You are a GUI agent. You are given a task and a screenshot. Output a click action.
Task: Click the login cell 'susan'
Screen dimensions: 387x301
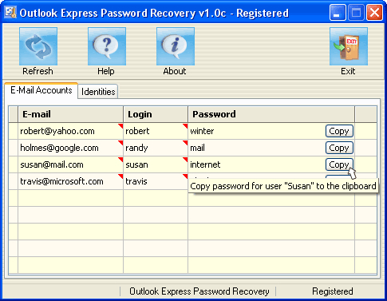pyautogui.click(x=156, y=164)
